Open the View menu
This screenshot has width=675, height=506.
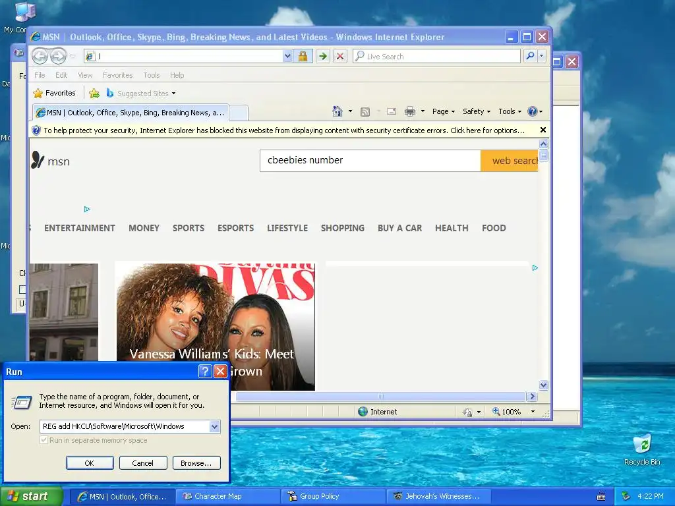[x=85, y=75]
